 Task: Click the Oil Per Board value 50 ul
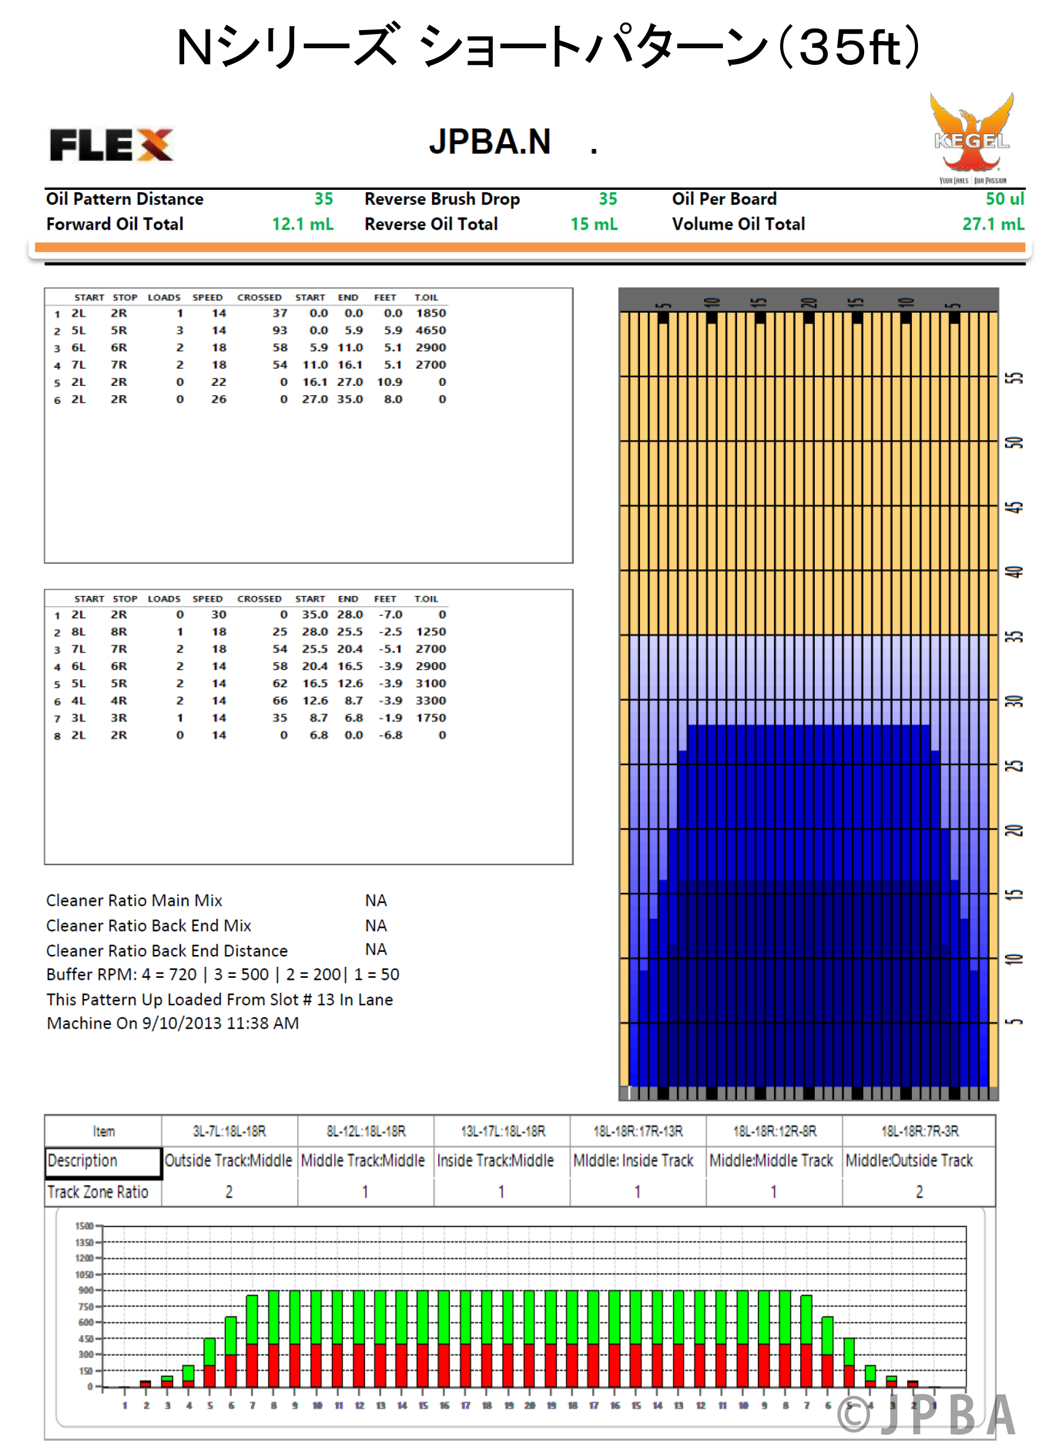(1005, 199)
